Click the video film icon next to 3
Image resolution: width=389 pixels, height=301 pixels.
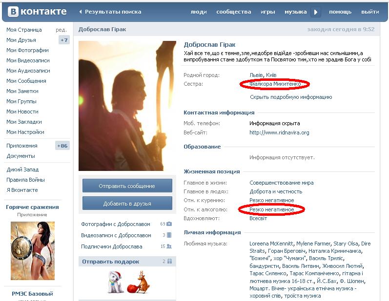[x=169, y=235]
